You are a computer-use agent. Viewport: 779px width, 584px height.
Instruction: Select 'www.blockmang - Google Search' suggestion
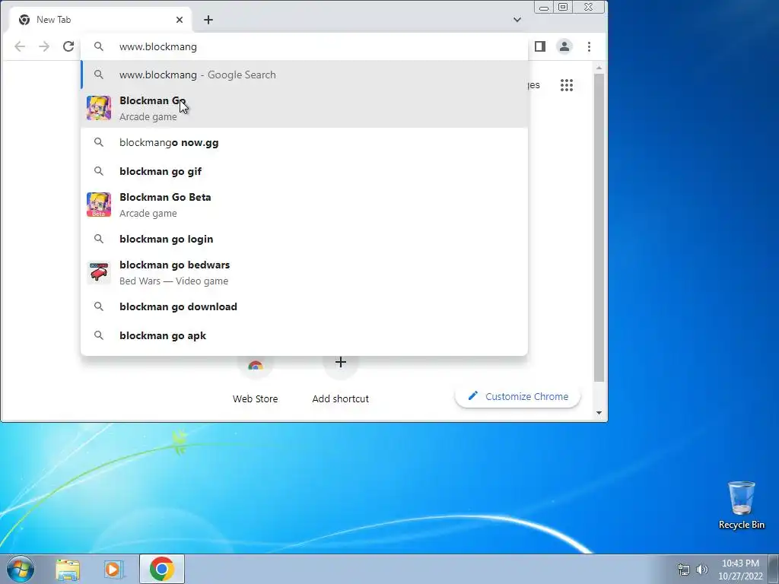[304, 75]
